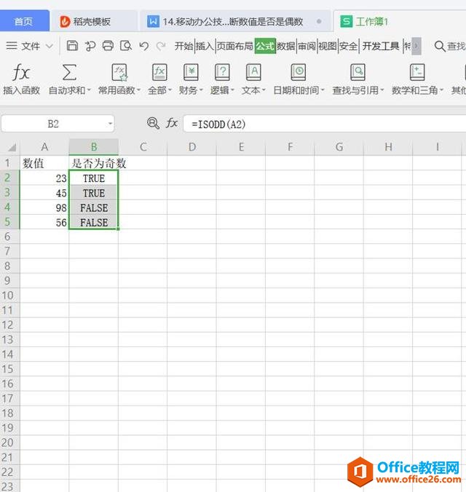Click the formula bar showing =ISODD(A2)
466x492 pixels.
[325, 124]
